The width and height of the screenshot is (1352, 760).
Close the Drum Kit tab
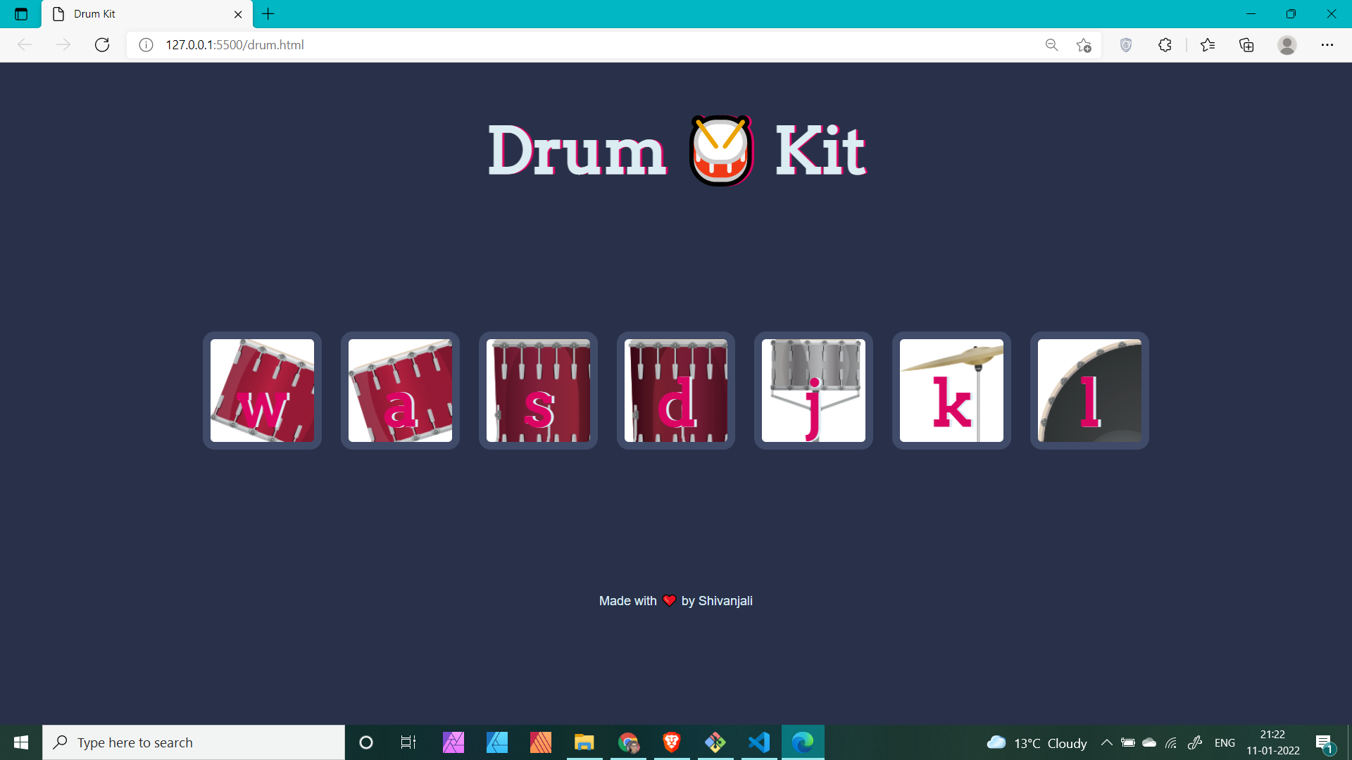click(238, 14)
